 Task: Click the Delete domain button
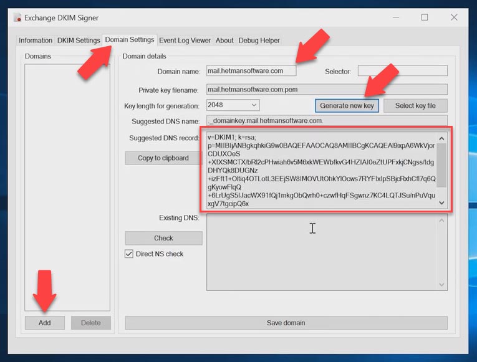[90, 323]
